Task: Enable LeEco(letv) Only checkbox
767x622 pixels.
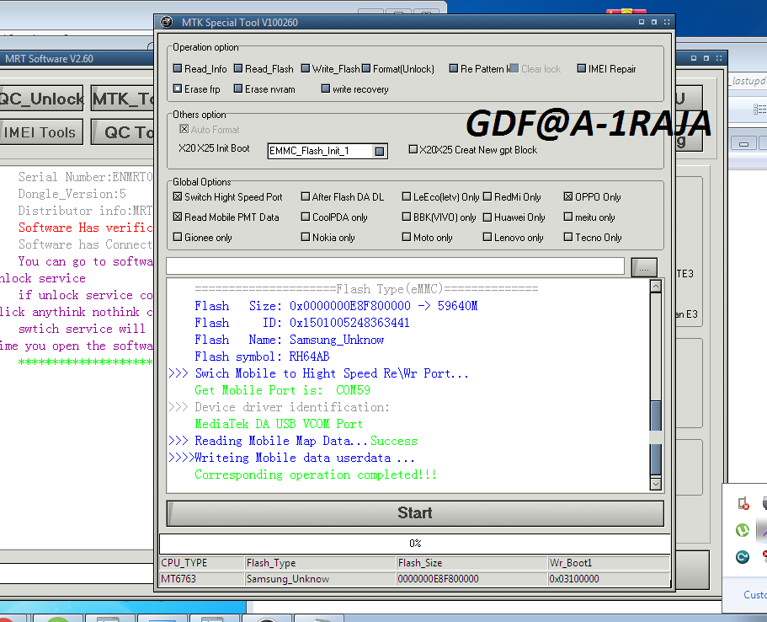Action: coord(407,196)
